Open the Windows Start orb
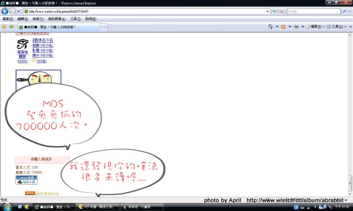 [7, 207]
